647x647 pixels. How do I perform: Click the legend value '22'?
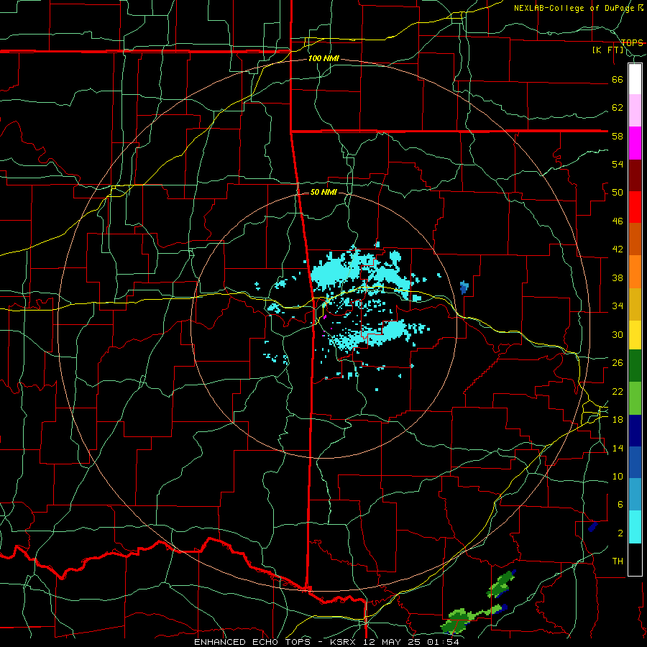click(x=618, y=391)
